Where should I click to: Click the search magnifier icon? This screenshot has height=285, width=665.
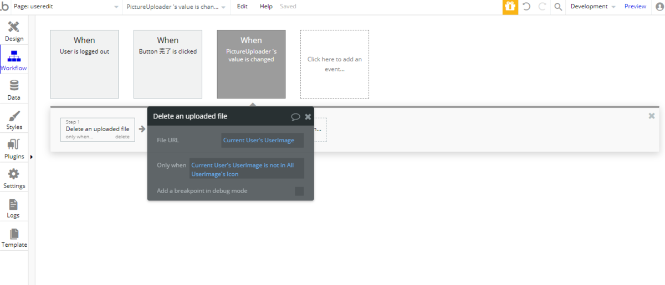point(558,7)
